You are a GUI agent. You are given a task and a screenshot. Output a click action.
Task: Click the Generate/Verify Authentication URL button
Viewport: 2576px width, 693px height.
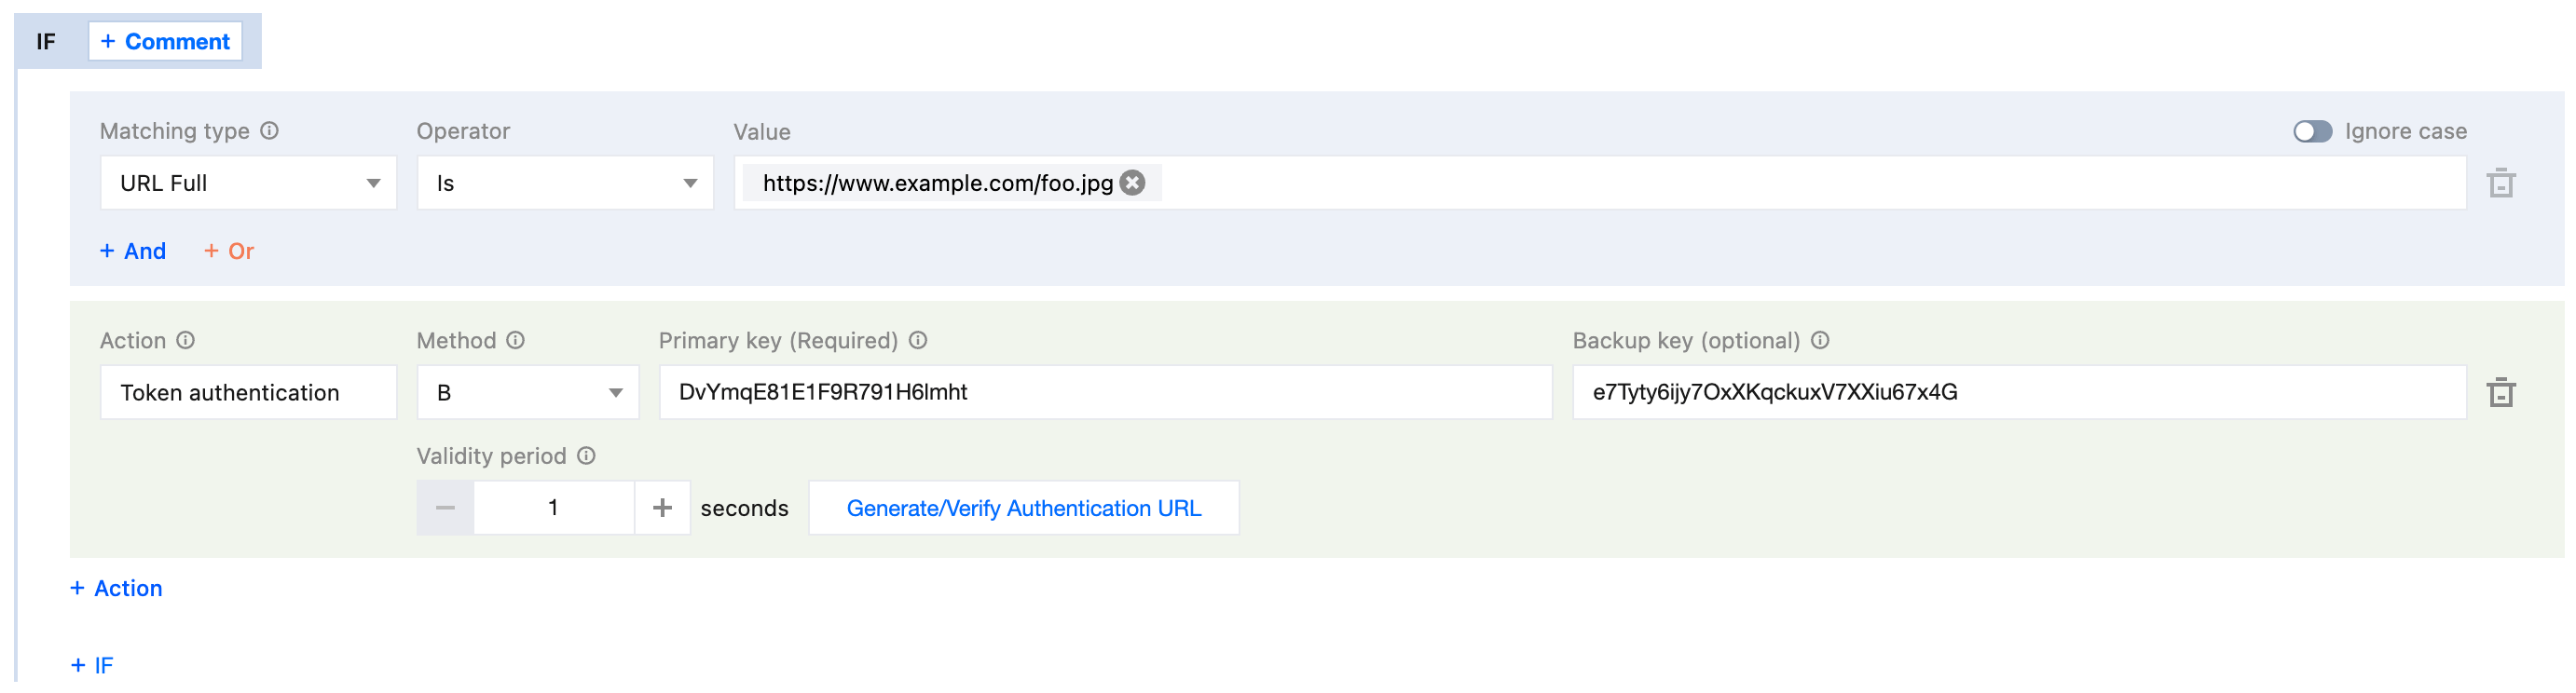click(1023, 508)
